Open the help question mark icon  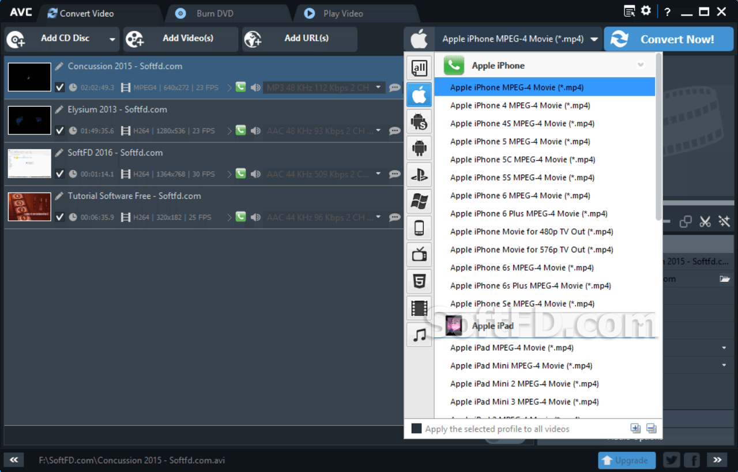(x=667, y=12)
